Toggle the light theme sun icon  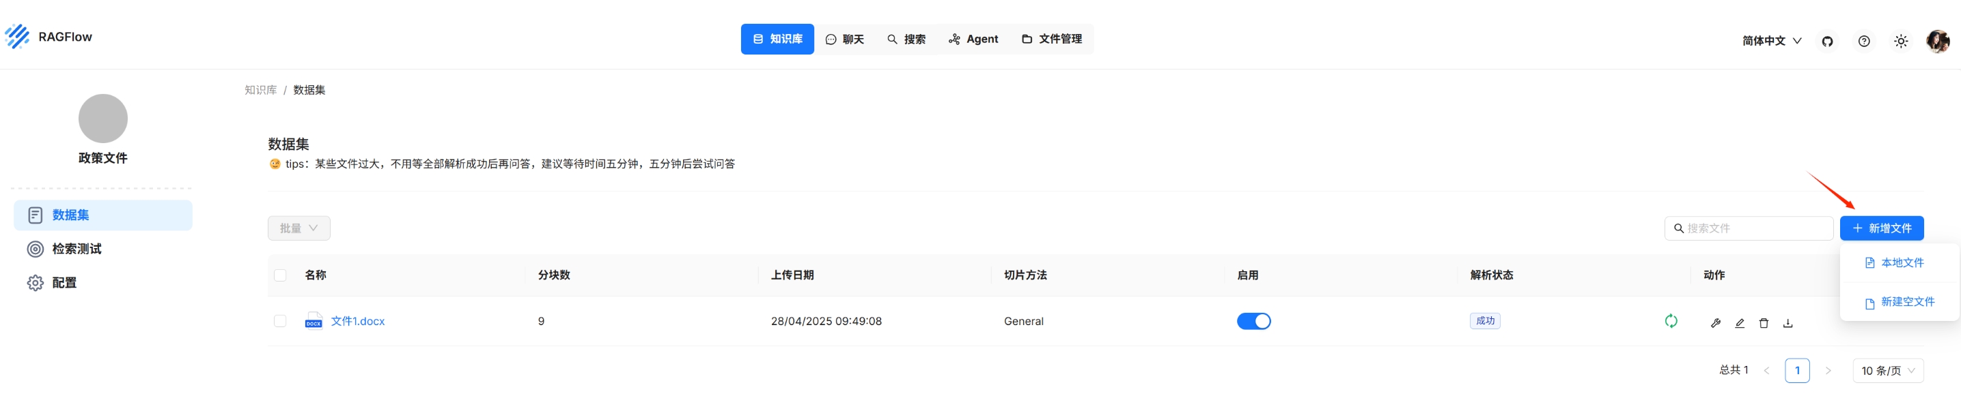tap(1901, 41)
